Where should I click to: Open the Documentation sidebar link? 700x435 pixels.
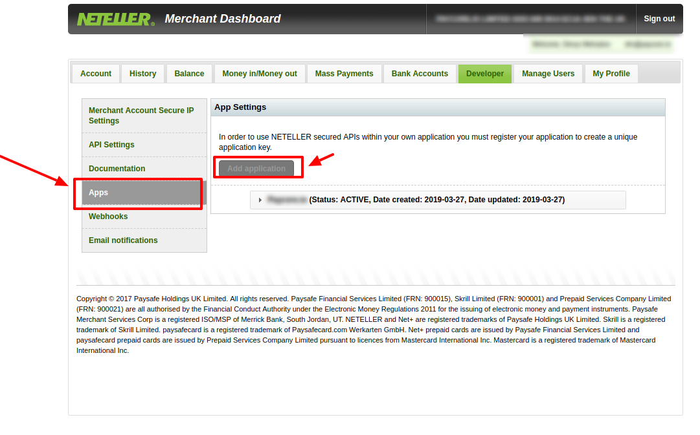(x=144, y=169)
